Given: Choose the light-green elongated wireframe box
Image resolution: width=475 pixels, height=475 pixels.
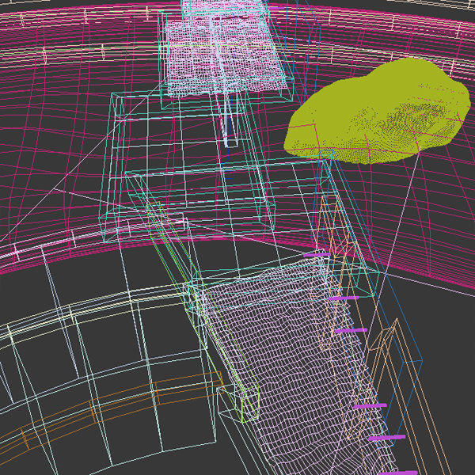Looking at the screenshot, I should [x=203, y=312].
